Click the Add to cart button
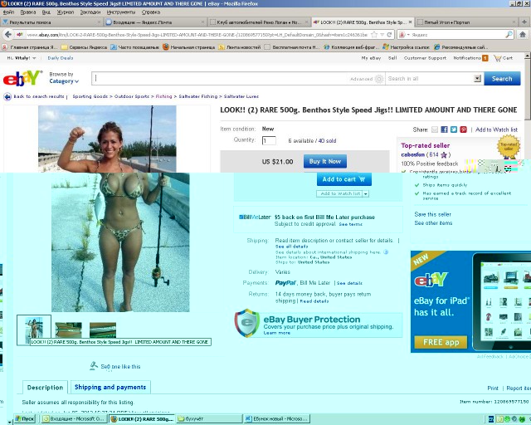531x425 pixels. click(x=343, y=179)
